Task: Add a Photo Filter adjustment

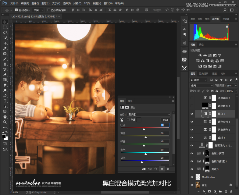Action: click(x=212, y=61)
